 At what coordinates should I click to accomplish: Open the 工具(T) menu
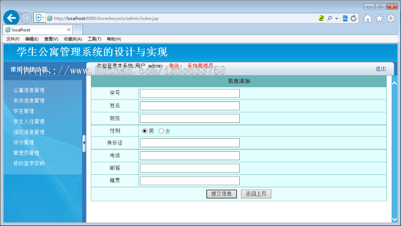94,39
